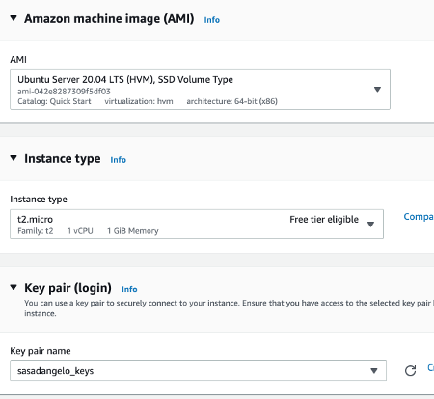
Task: Click the Key pair (login) heading
Action: pyautogui.click(x=68, y=288)
